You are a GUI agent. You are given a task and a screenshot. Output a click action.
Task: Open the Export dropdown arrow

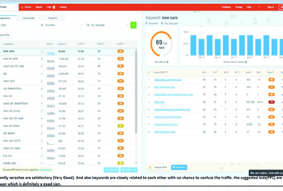[135, 170]
